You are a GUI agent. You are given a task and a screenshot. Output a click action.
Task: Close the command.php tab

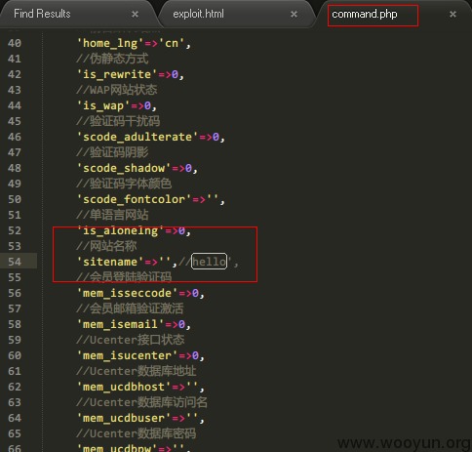coord(452,15)
